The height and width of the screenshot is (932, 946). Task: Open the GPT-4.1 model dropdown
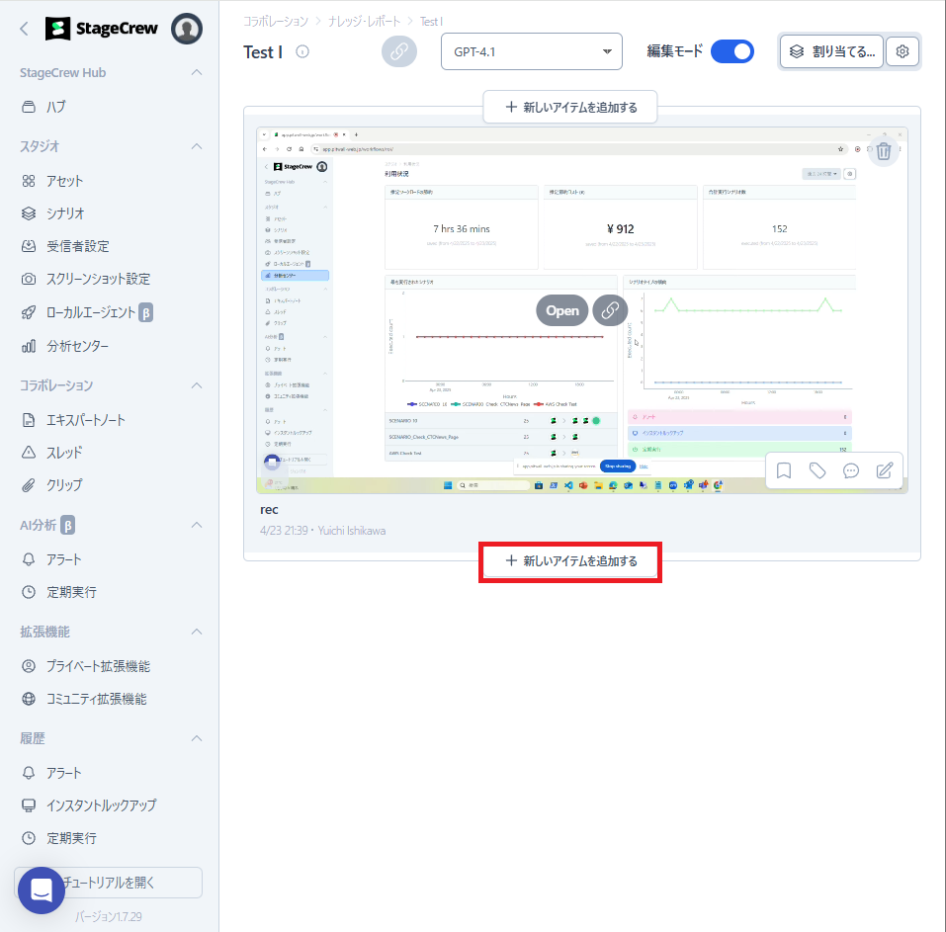(x=531, y=52)
